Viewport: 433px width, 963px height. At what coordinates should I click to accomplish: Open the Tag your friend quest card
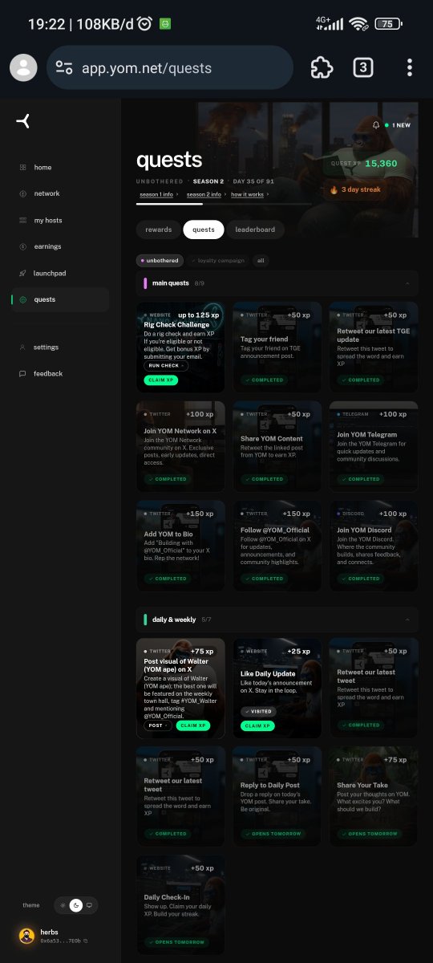(277, 347)
